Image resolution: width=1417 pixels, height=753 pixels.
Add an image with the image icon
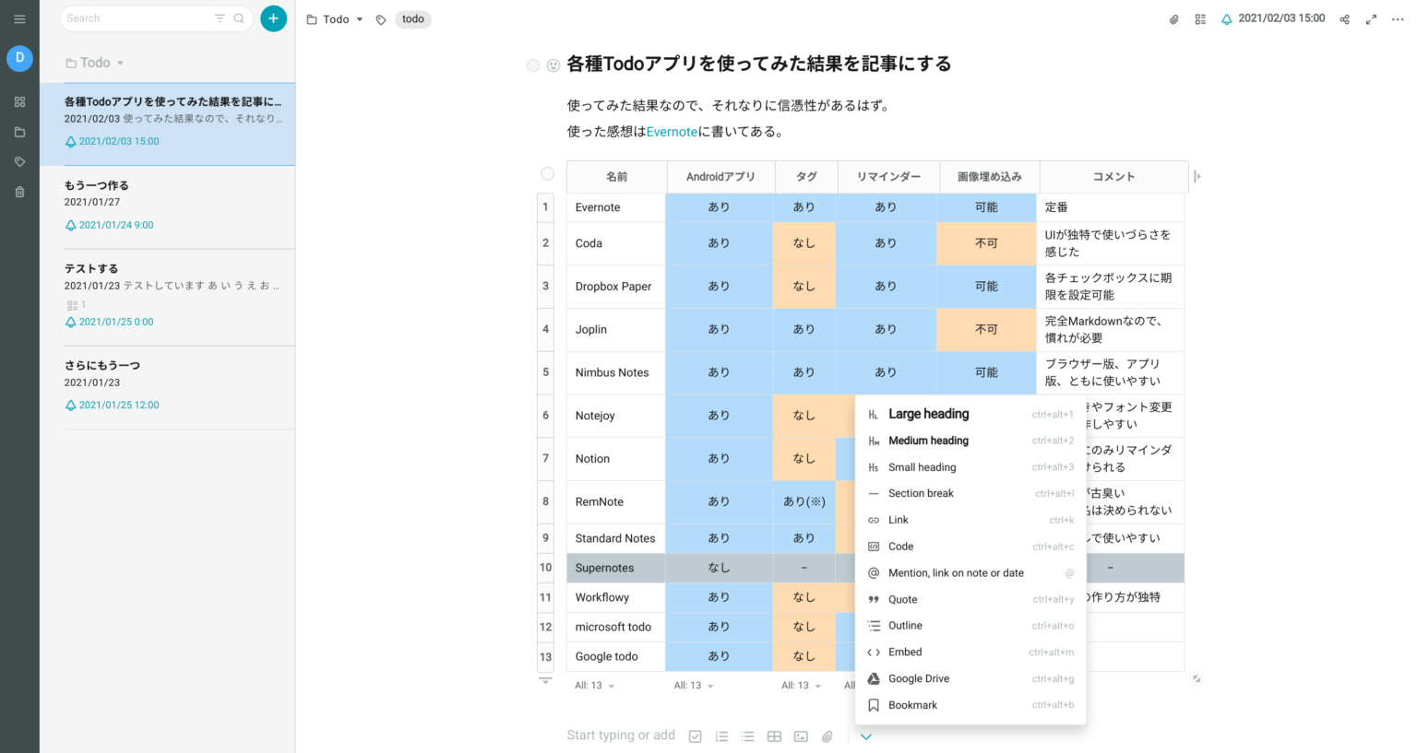800,735
